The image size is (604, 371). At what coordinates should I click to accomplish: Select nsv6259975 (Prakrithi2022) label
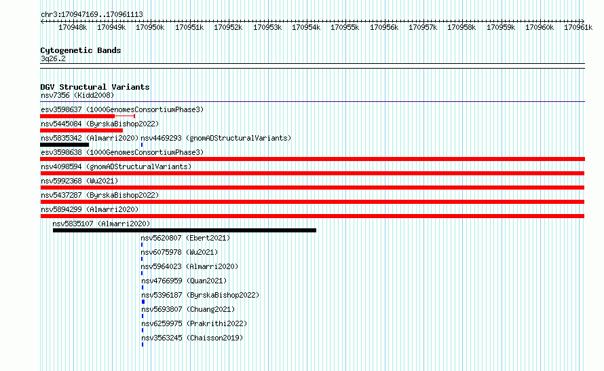[194, 323]
